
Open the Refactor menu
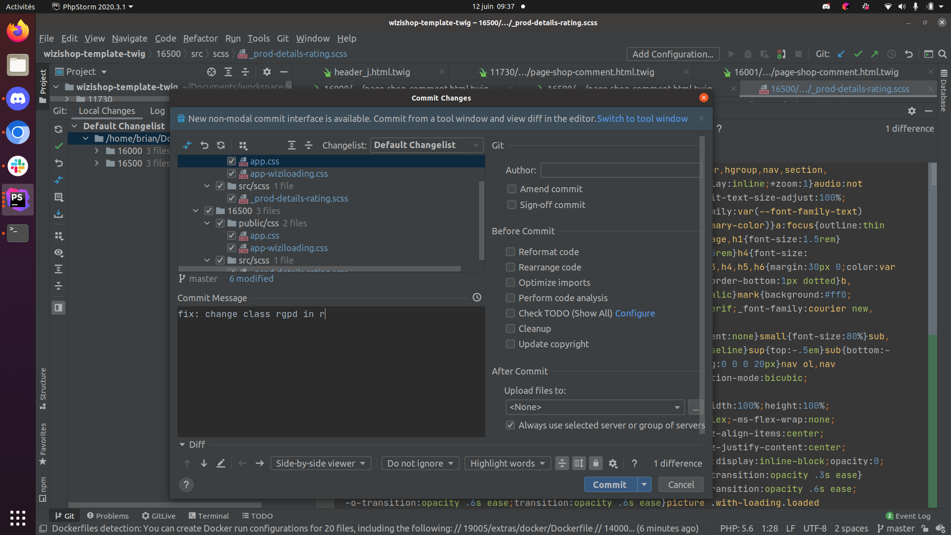pos(200,38)
